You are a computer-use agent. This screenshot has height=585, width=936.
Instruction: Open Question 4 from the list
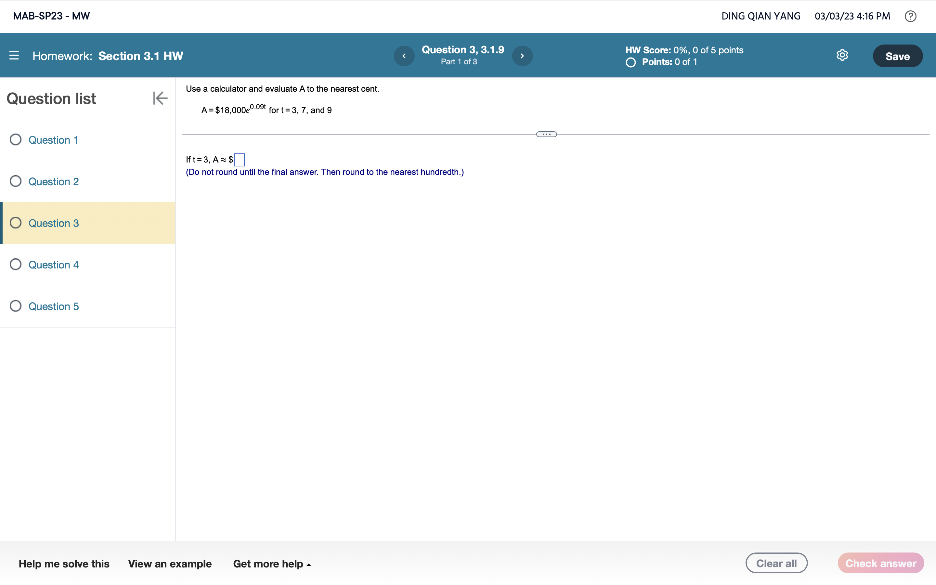click(53, 265)
